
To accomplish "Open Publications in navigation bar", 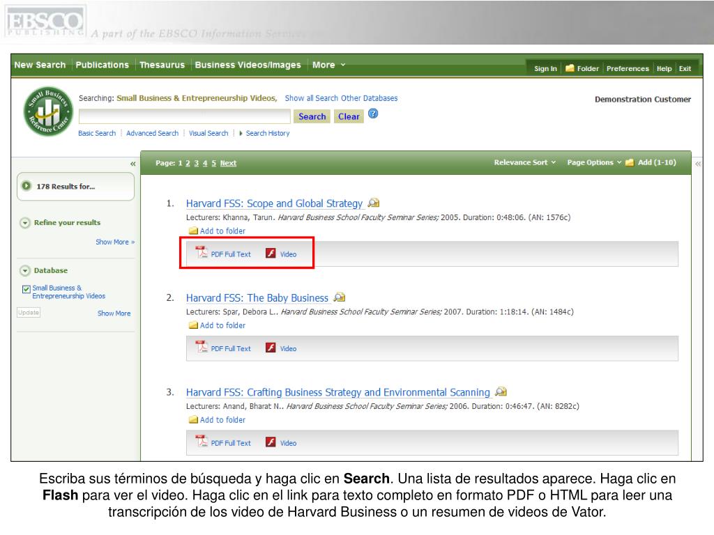I will [102, 65].
